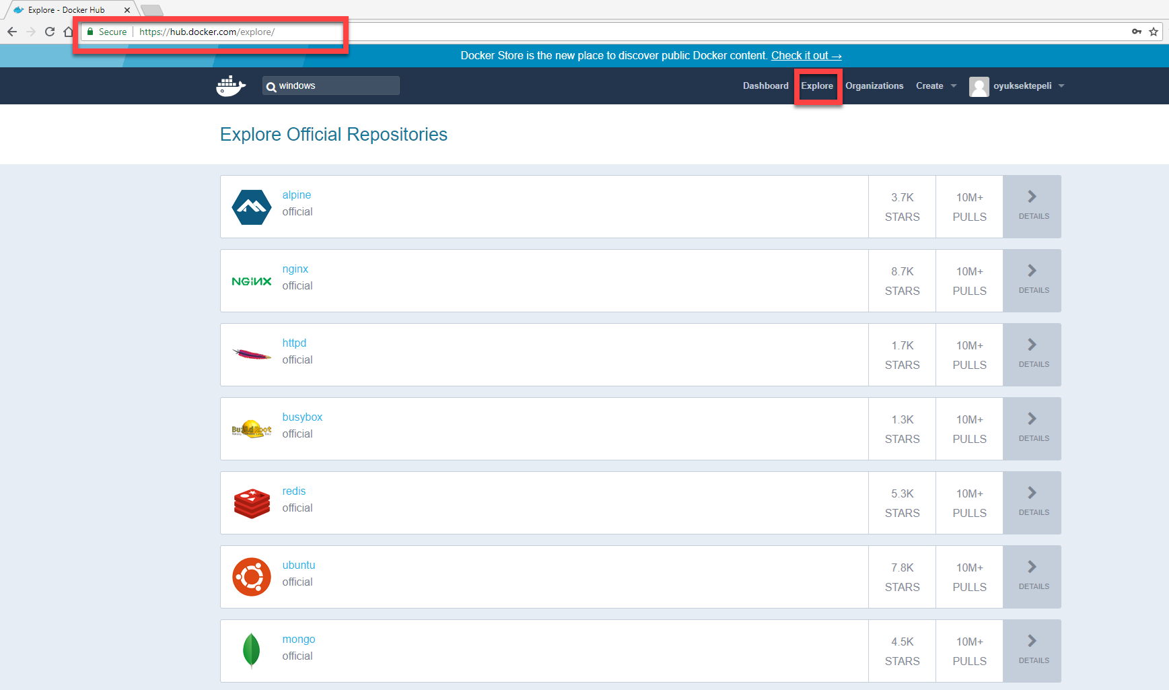Open the mongo repository link
Screen dimensions: 1169x690
tap(299, 640)
